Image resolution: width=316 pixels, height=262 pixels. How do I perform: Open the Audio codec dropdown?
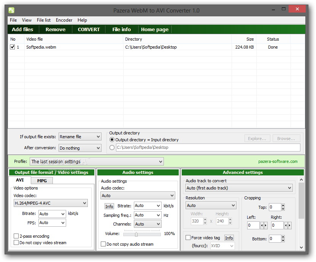138,196
